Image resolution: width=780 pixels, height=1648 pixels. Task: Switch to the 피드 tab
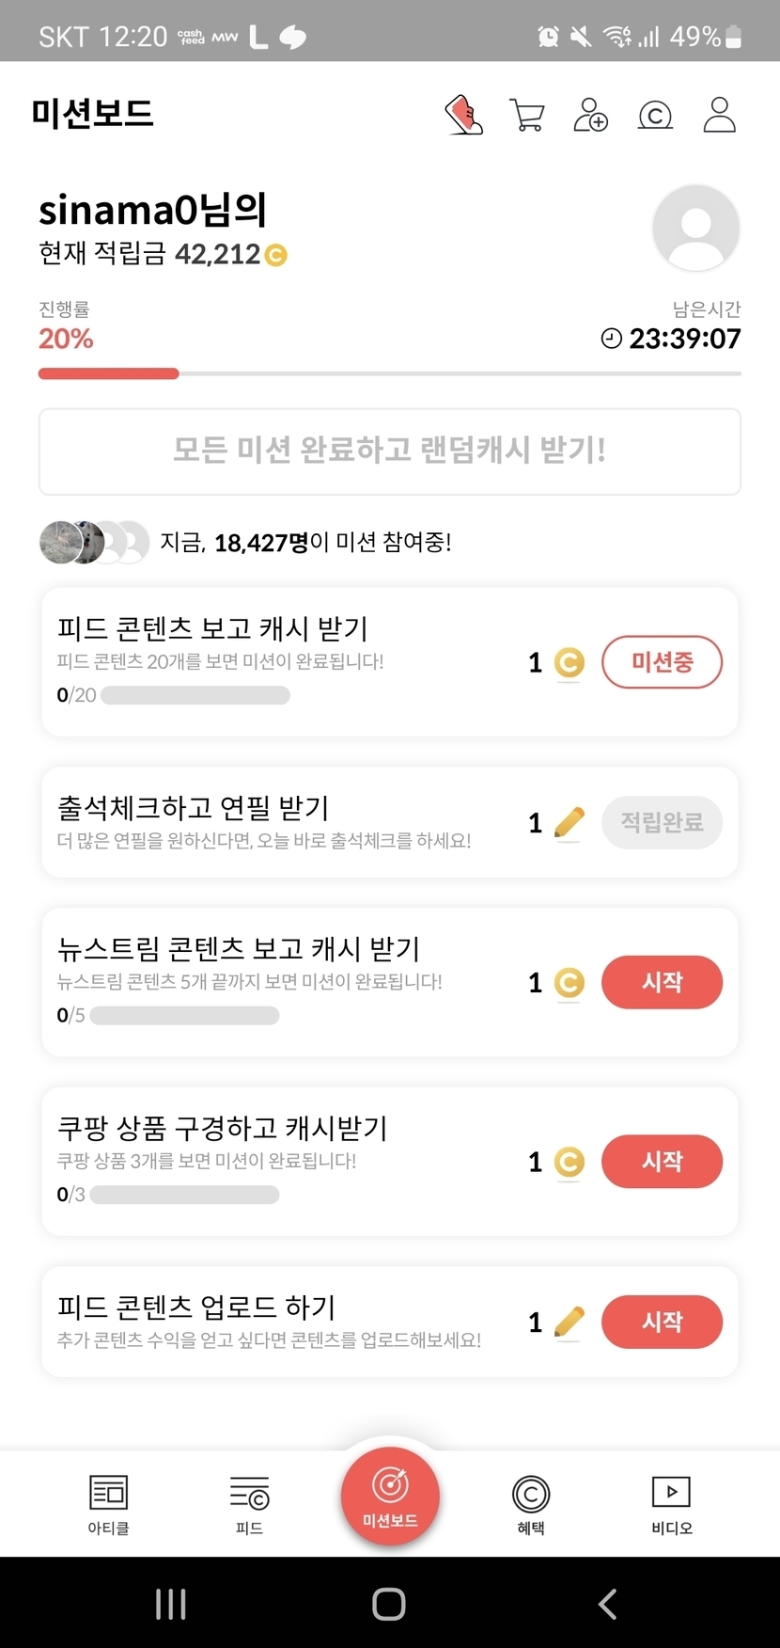249,1503
